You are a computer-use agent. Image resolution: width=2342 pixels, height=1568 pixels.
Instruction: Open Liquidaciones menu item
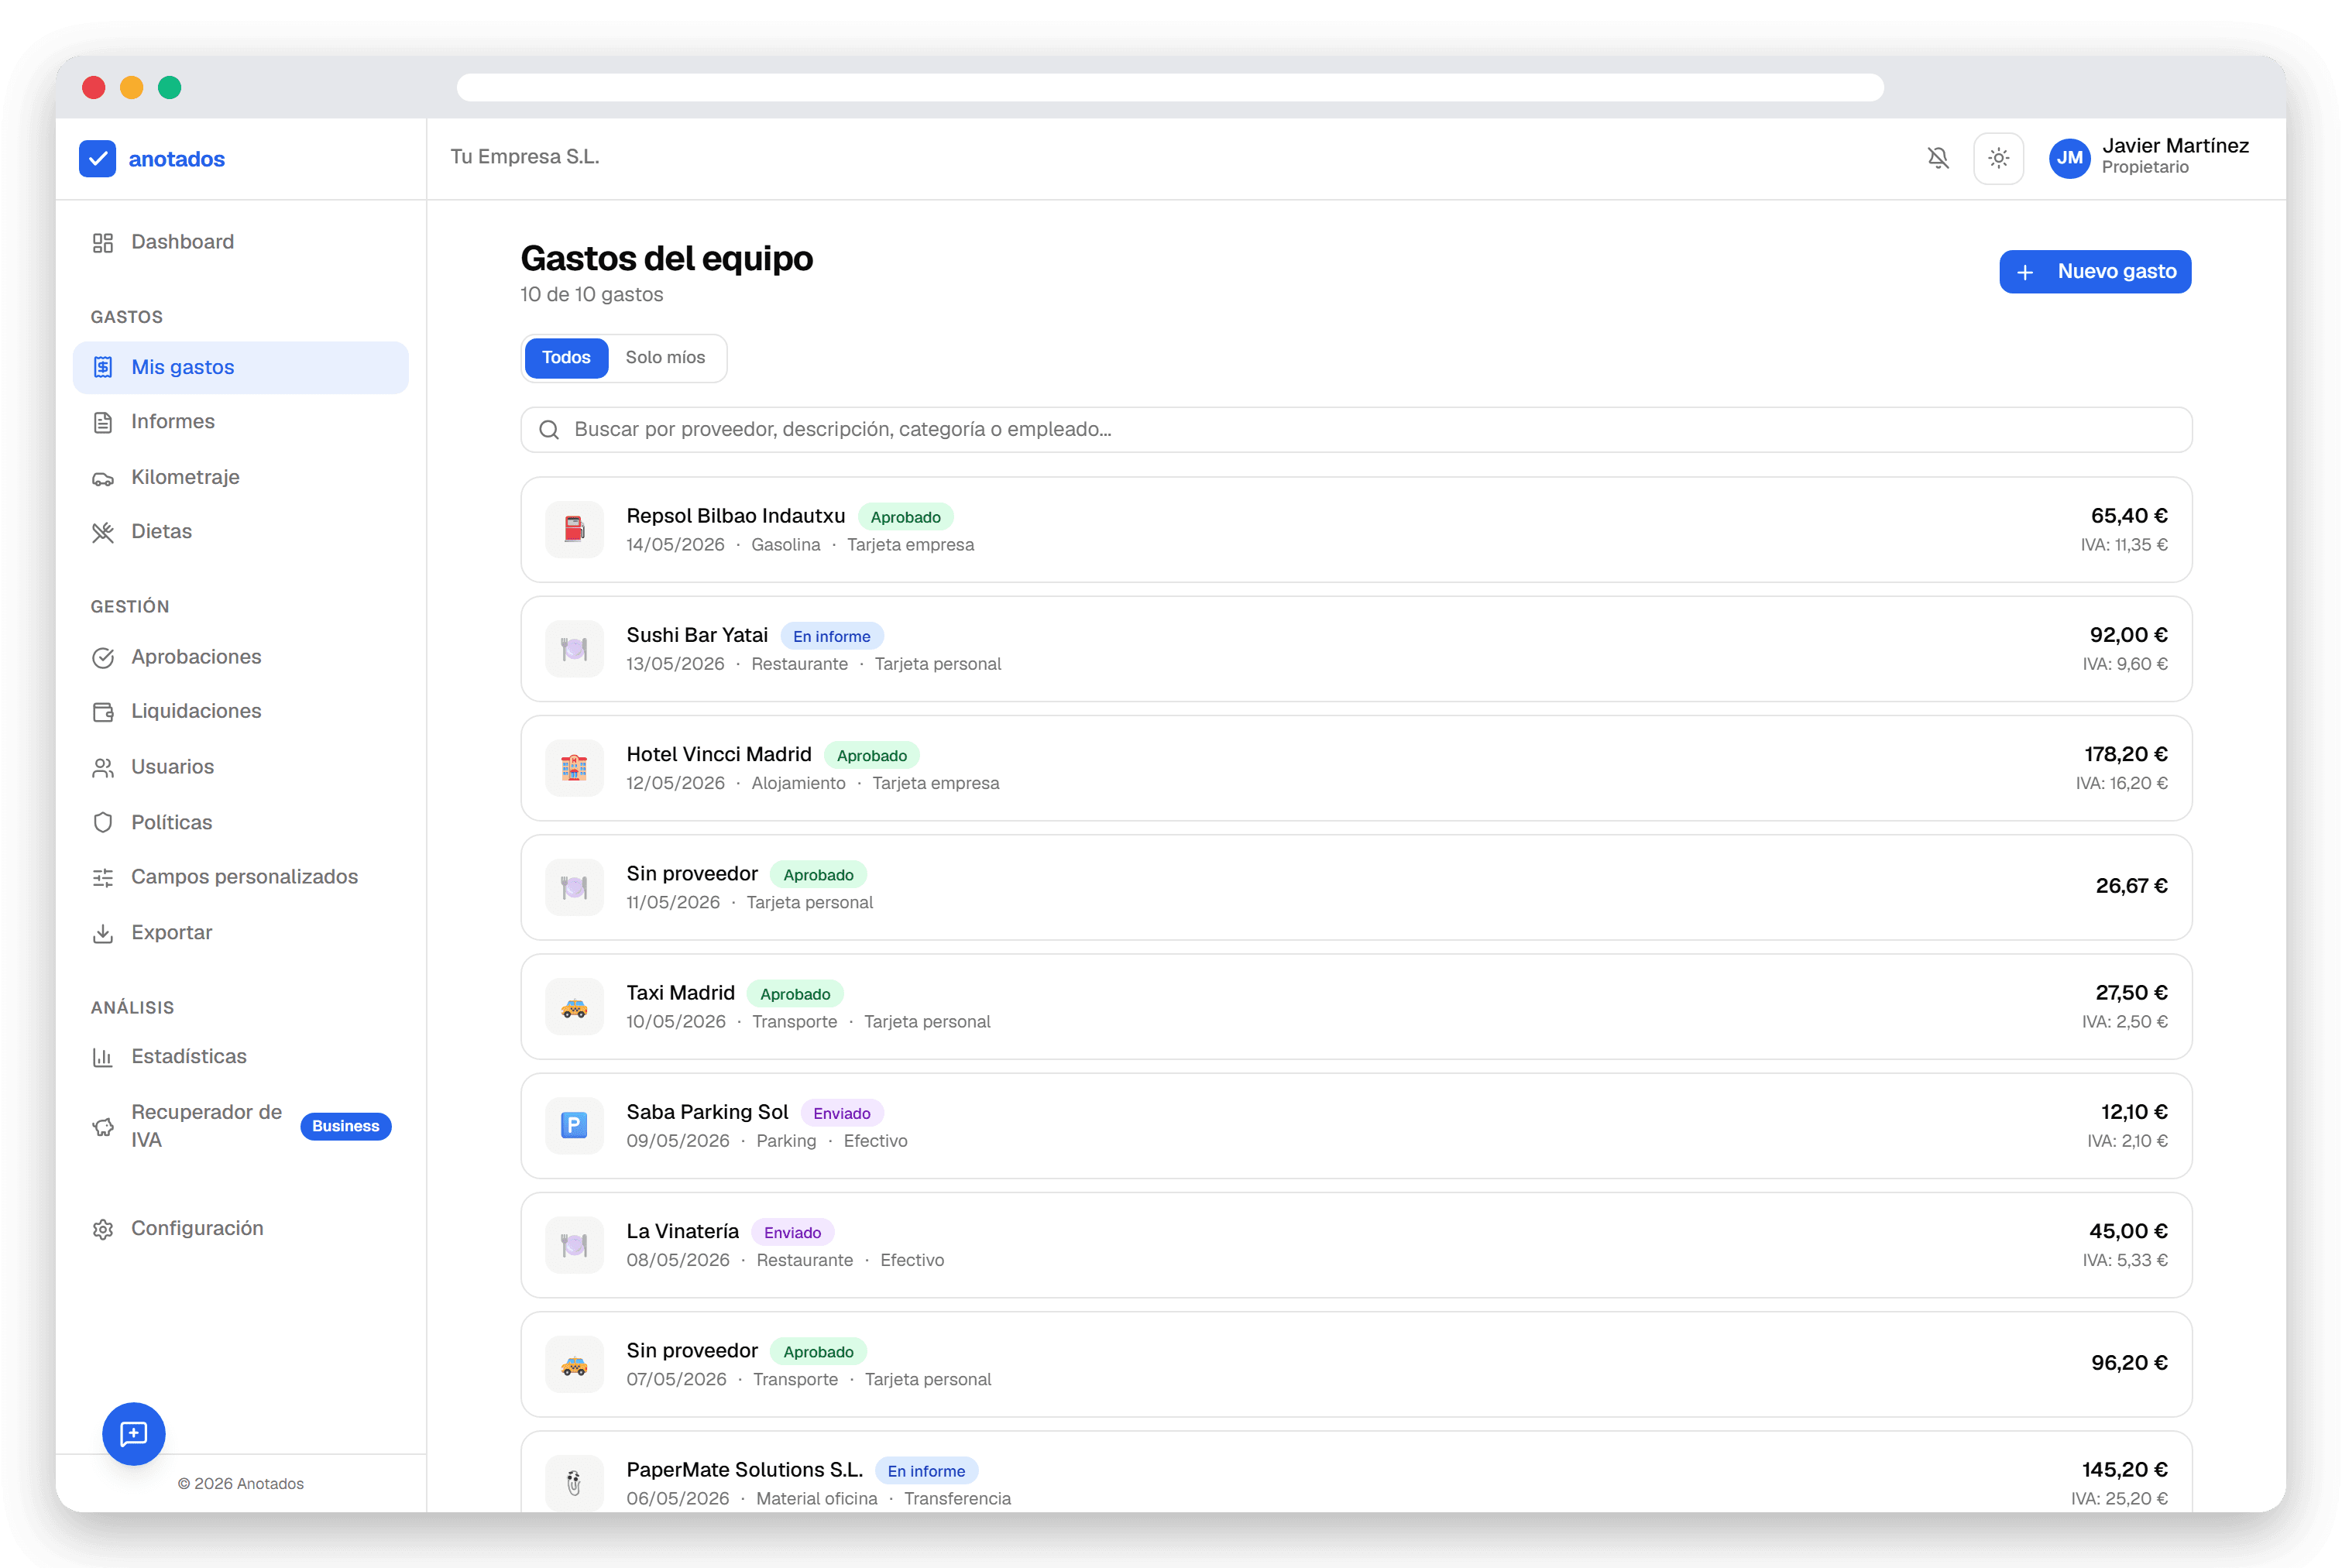click(x=241, y=711)
